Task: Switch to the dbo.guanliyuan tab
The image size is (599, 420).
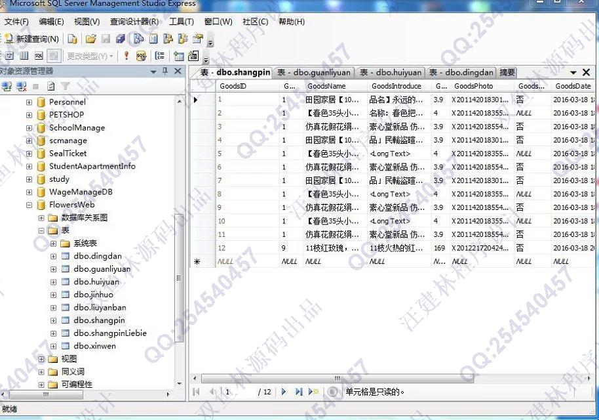Action: (x=314, y=72)
